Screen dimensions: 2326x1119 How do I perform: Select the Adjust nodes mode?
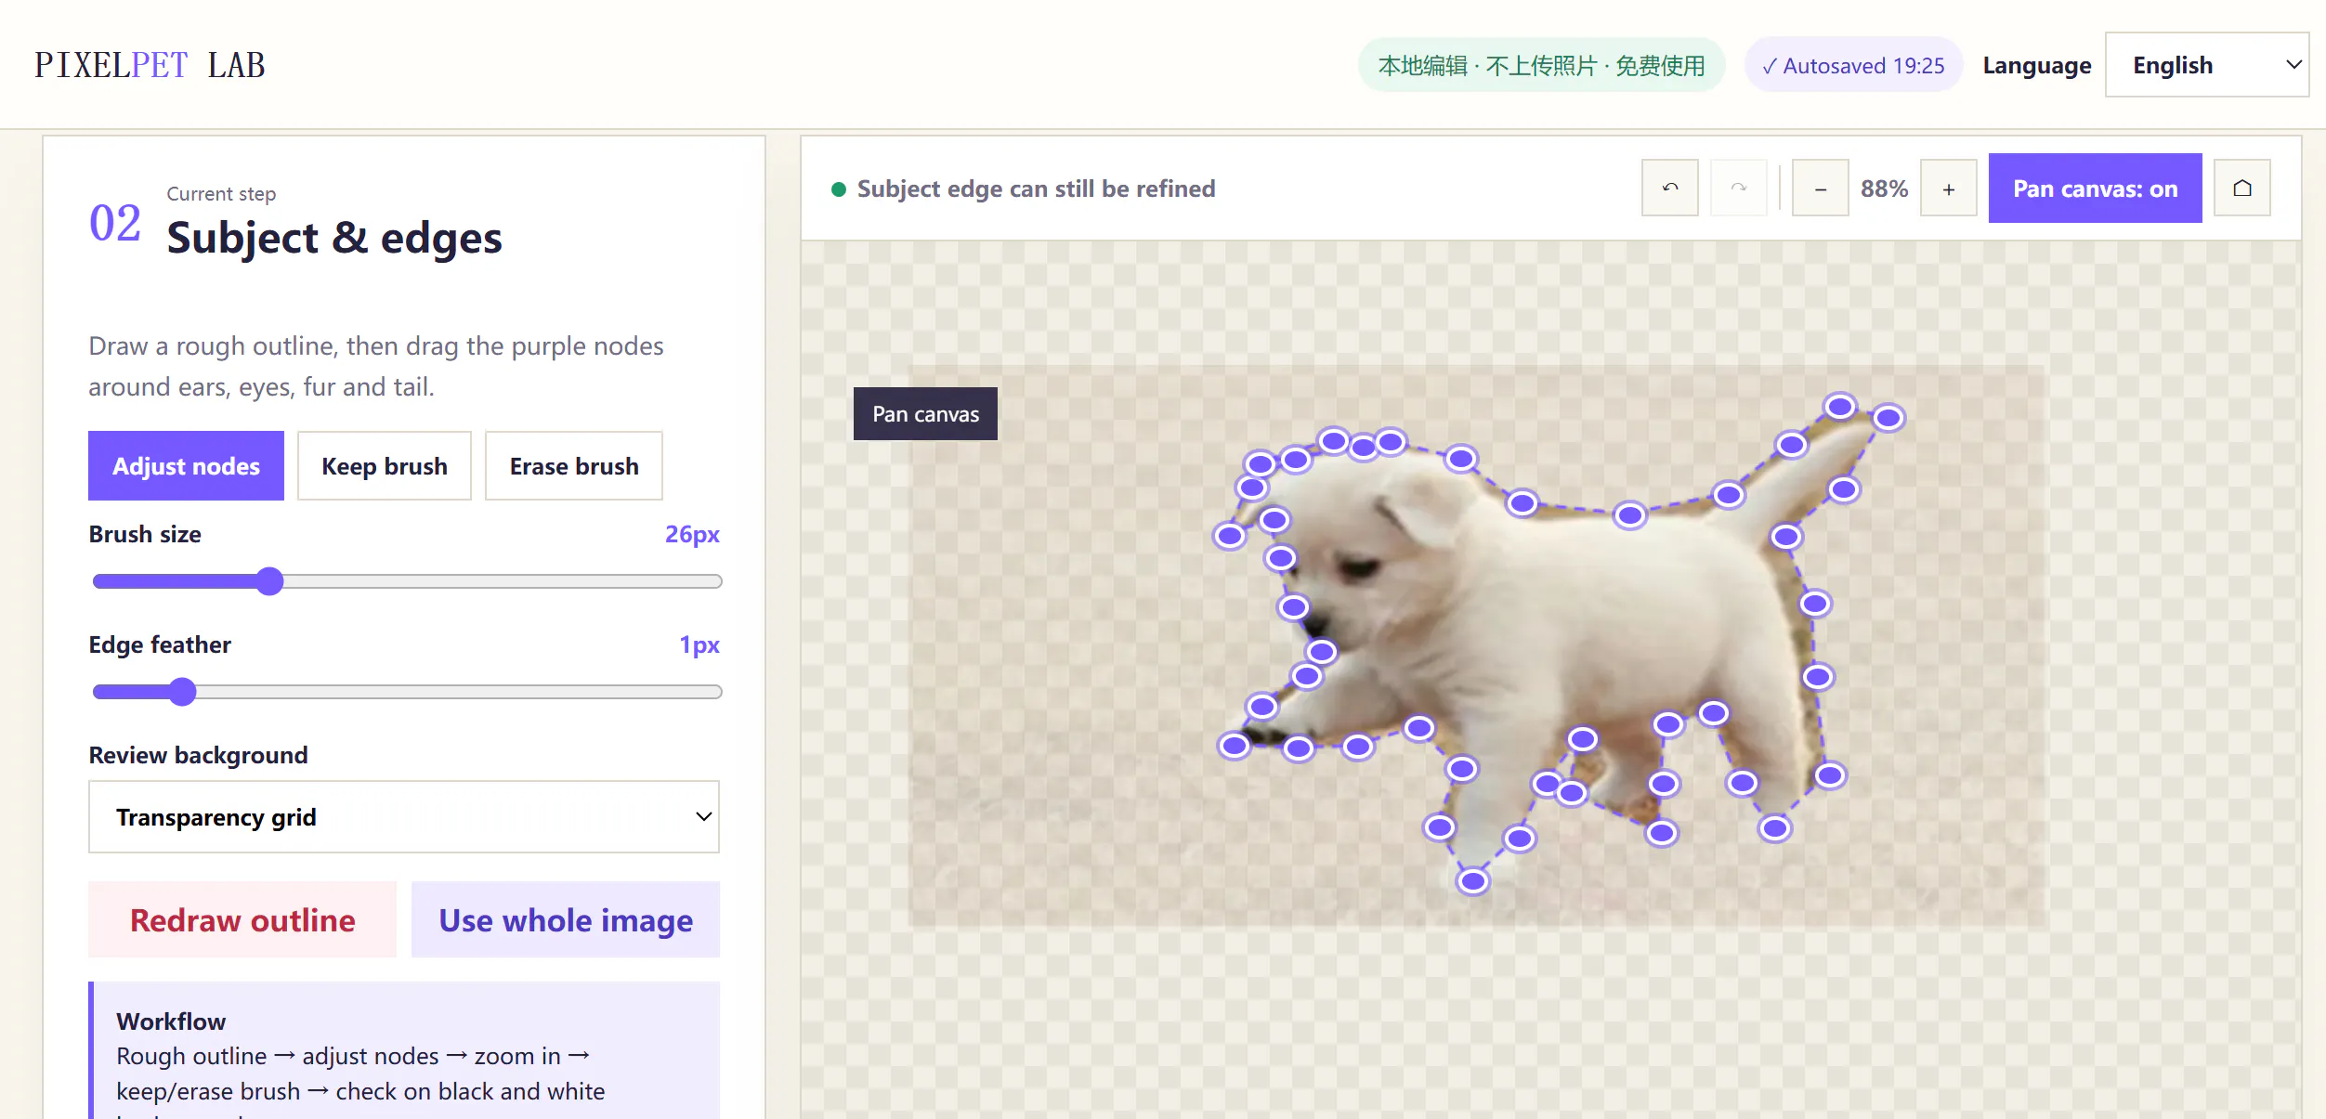tap(186, 466)
